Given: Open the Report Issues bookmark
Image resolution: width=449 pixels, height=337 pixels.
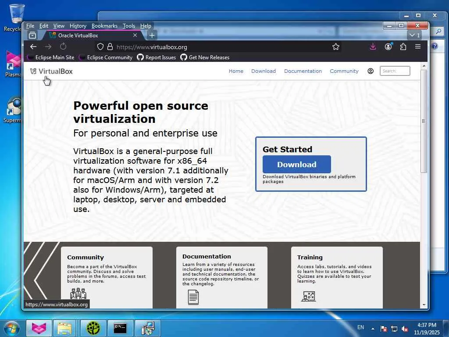Looking at the screenshot, I should point(157,57).
